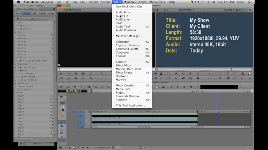
Task: Click the down-arrow icon in the timeline top toolbar
Action: (x=75, y=87)
